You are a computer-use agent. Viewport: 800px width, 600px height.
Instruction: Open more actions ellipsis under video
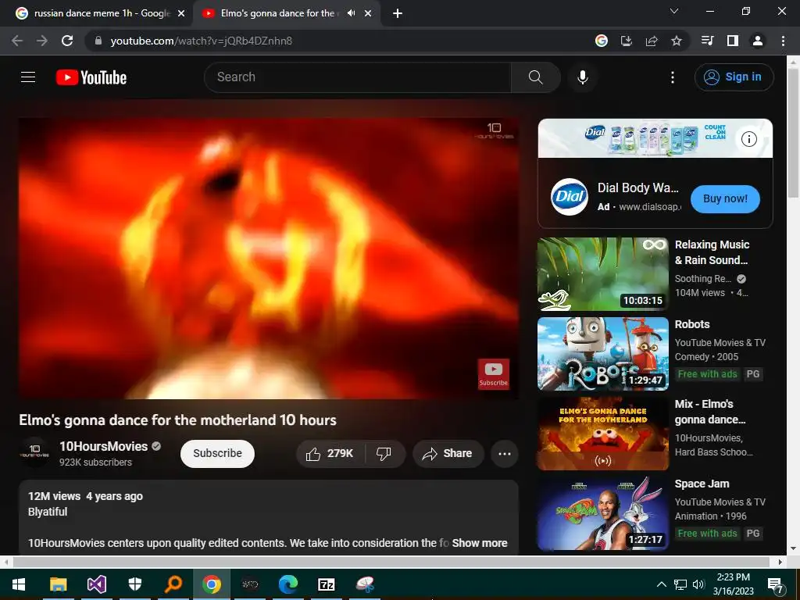pyautogui.click(x=504, y=454)
